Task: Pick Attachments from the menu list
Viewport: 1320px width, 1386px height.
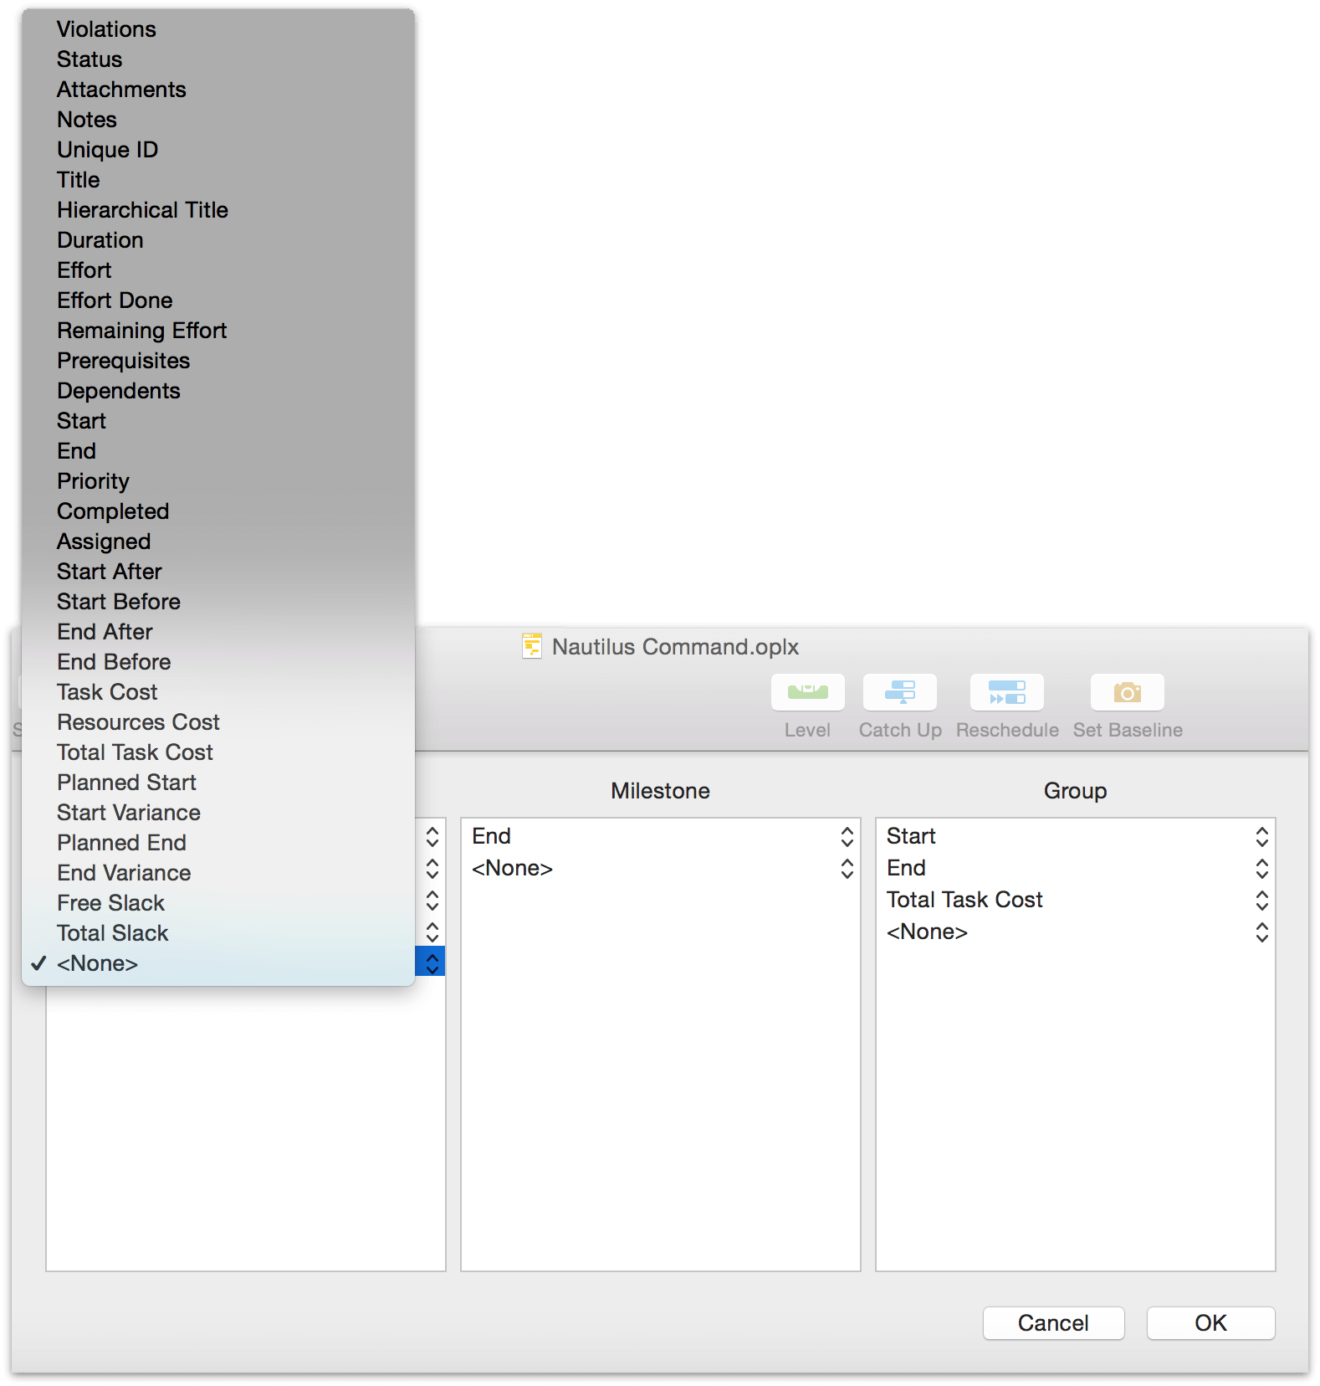Action: (218, 90)
